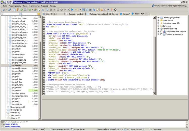This screenshot has width=189, height=131.
Task: Enable the Профилирование запроса checkbox
Action: pyautogui.click(x=161, y=32)
